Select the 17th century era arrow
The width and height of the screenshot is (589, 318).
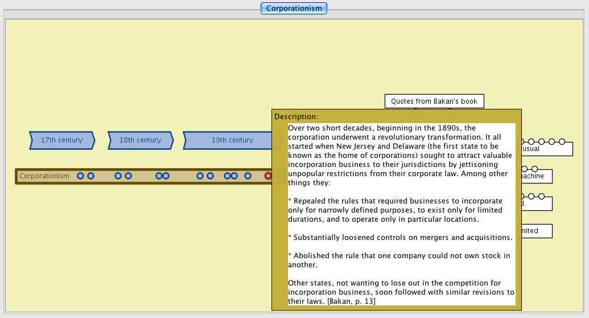61,140
